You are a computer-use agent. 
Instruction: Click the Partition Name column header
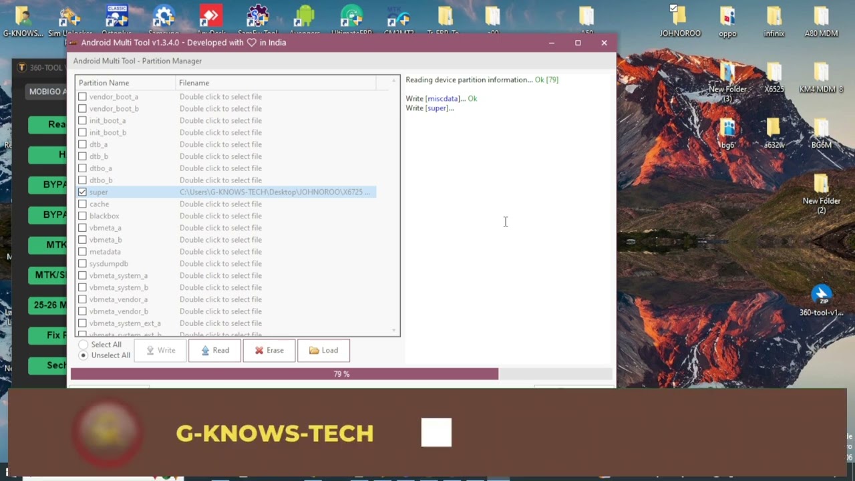126,83
